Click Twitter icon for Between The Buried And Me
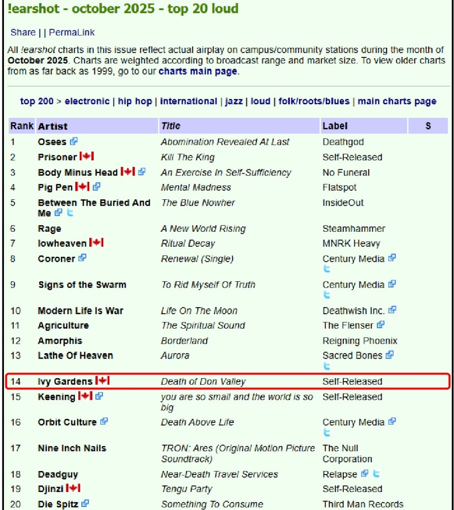 coord(70,213)
